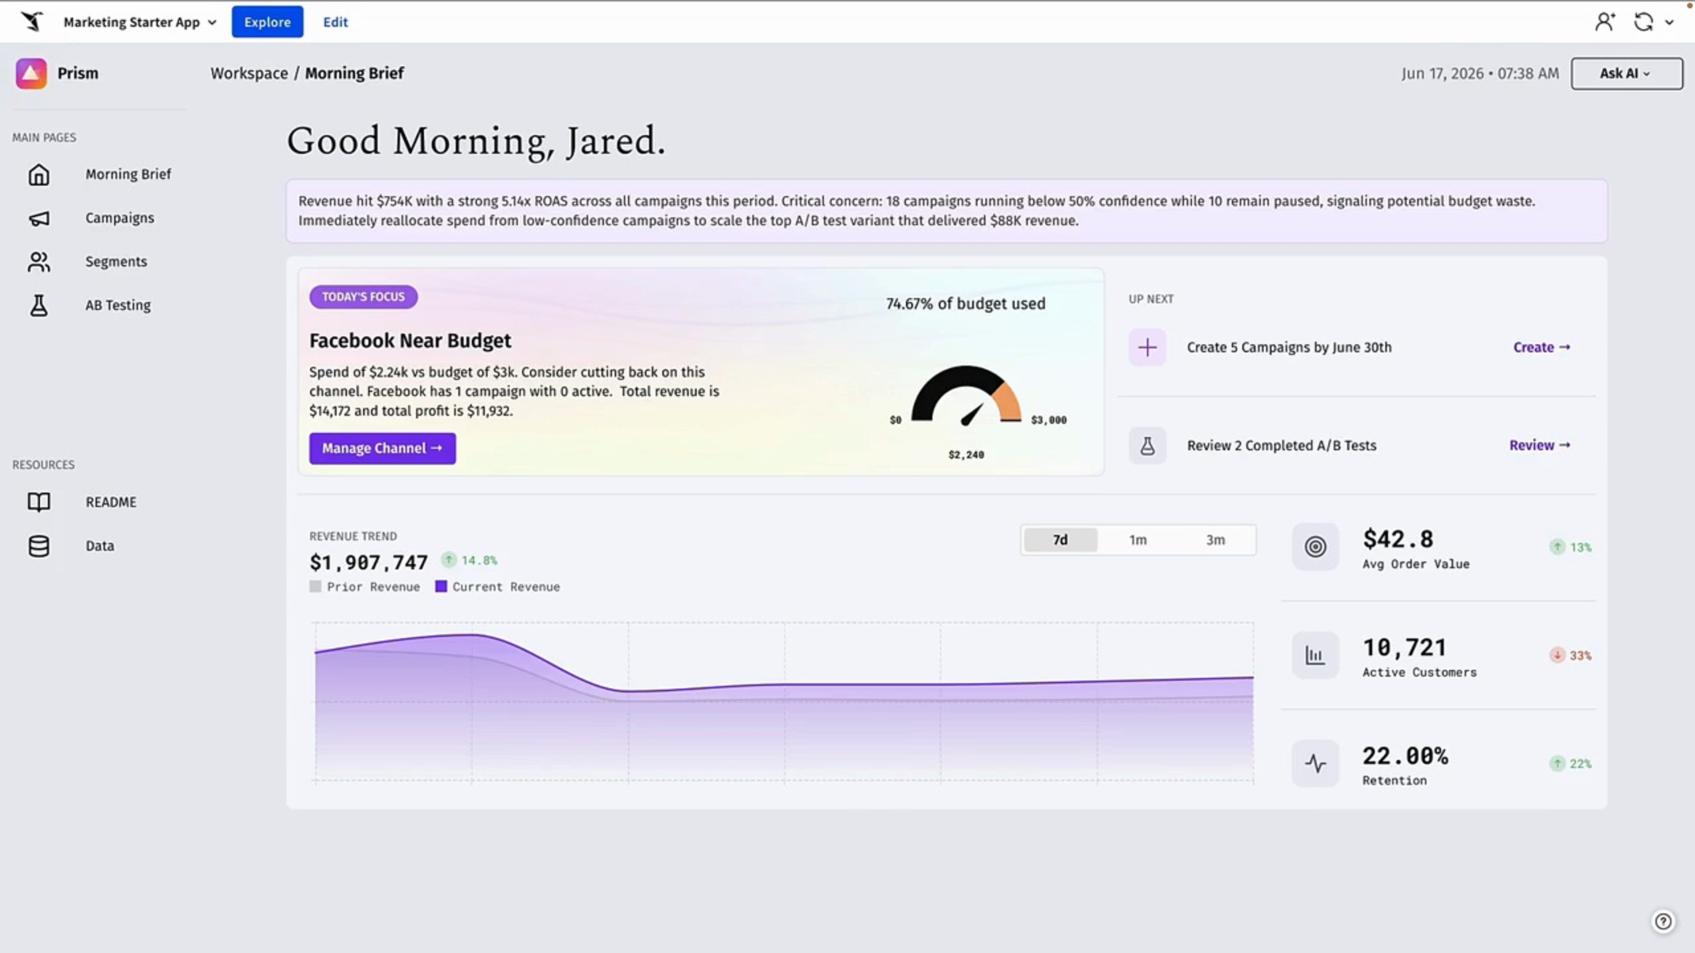Screen dimensions: 1695x953
Task: Click the Active Customers bar chart icon
Action: pyautogui.click(x=1315, y=655)
